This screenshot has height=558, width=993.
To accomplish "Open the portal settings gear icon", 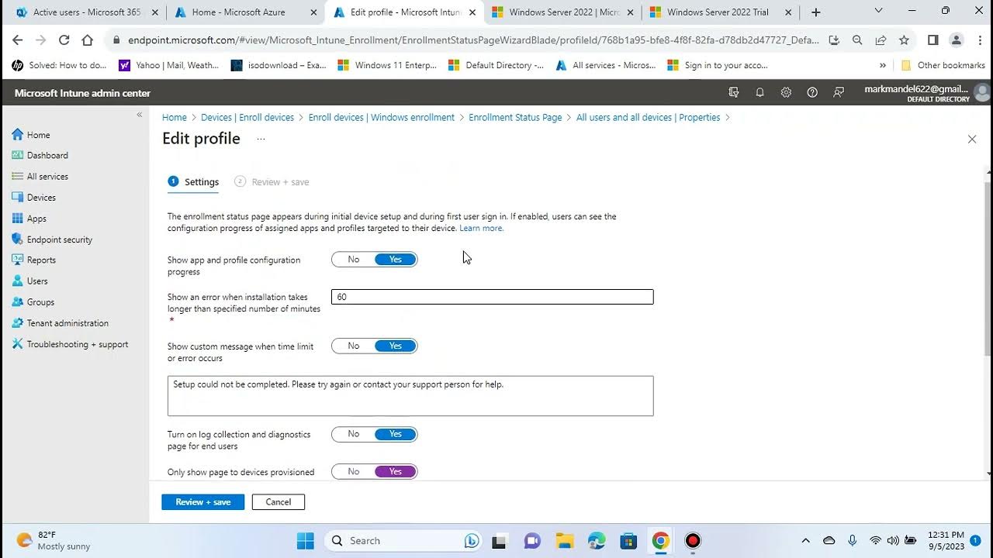I will (786, 92).
